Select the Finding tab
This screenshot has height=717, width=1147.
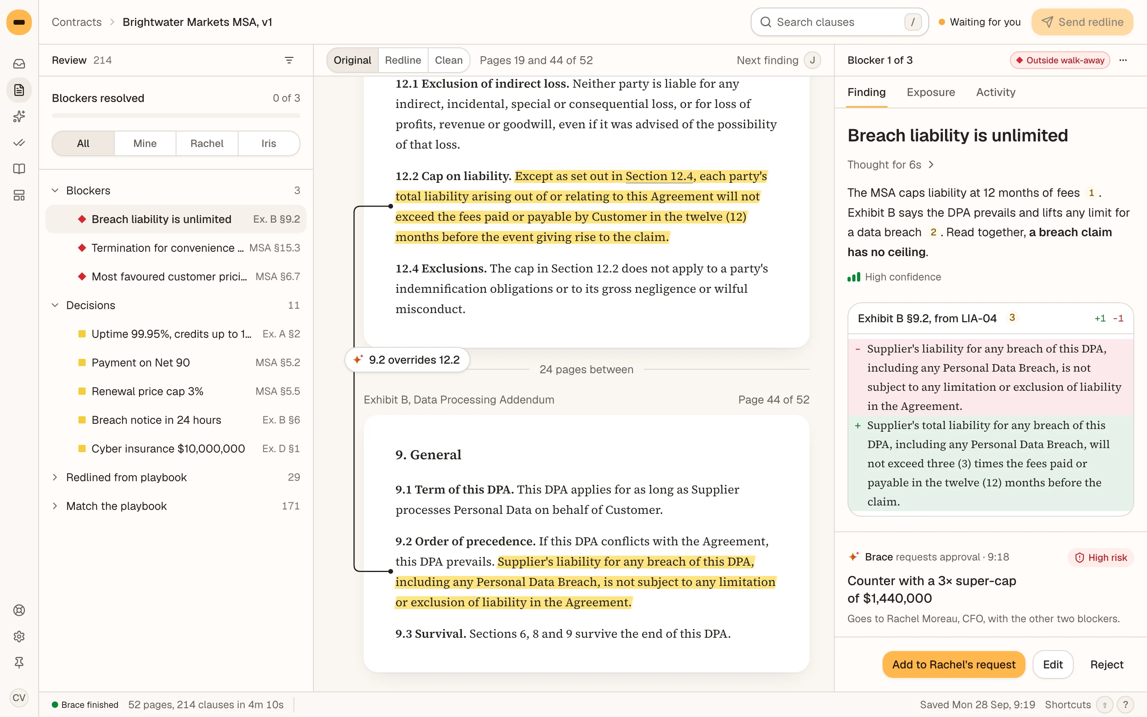pyautogui.click(x=866, y=92)
